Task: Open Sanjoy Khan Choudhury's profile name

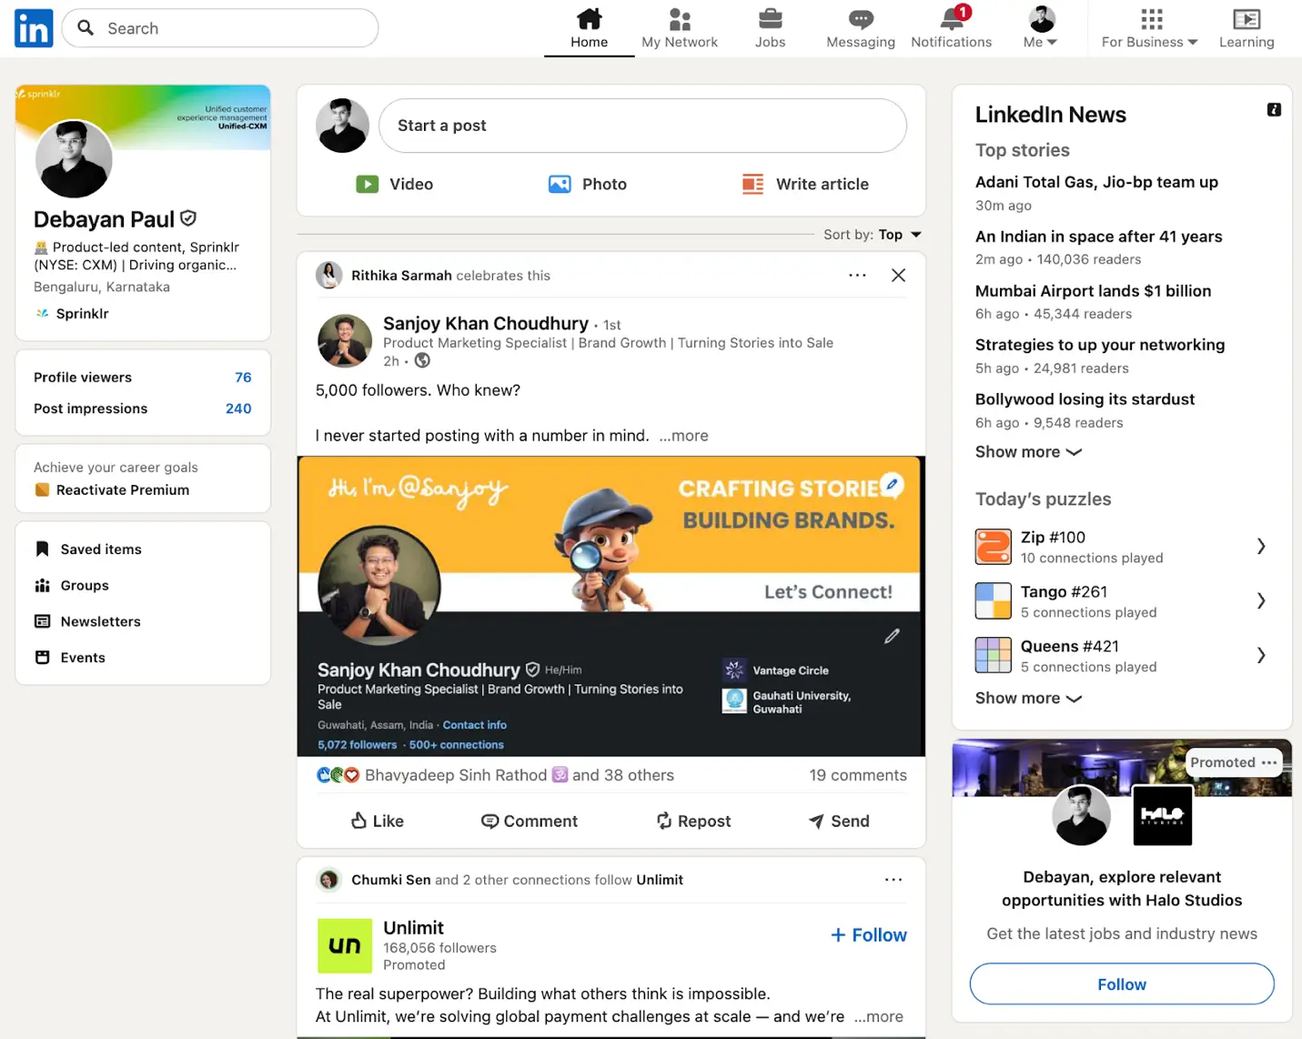Action: [x=486, y=323]
